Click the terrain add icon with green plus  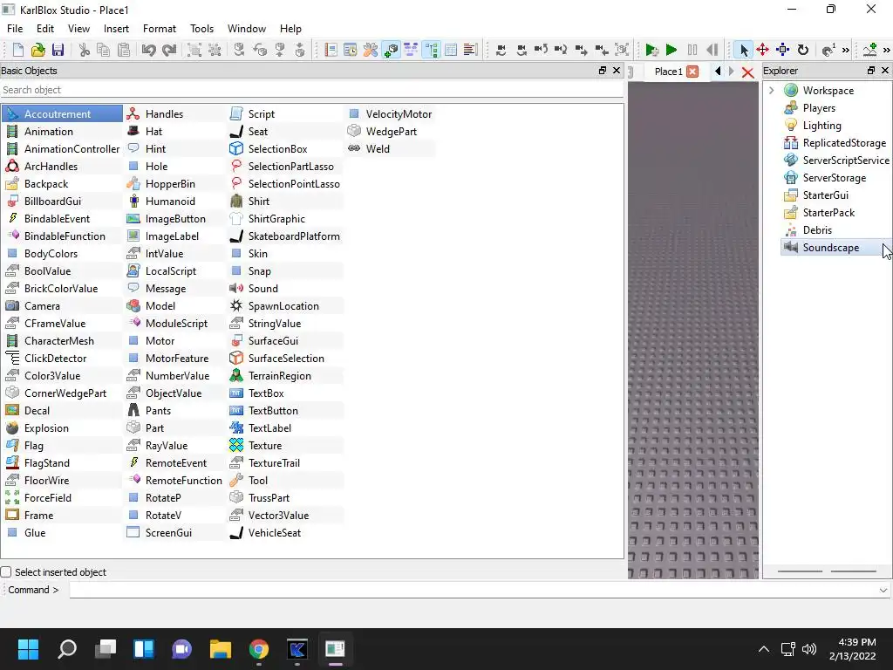pyautogui.click(x=869, y=50)
